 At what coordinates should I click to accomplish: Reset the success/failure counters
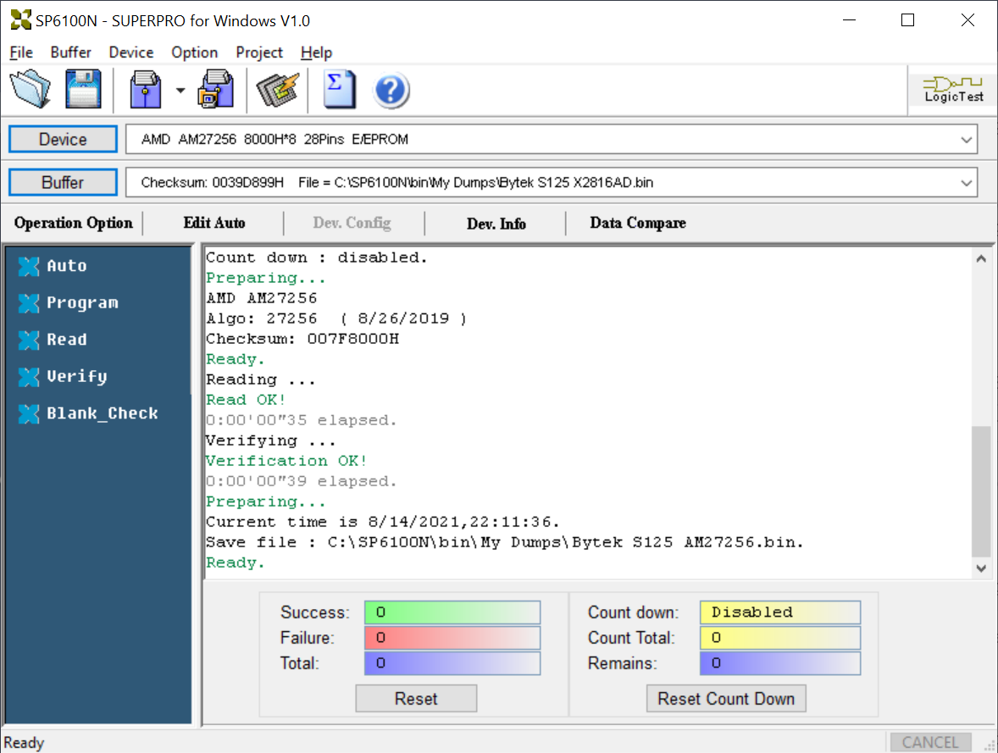(416, 698)
